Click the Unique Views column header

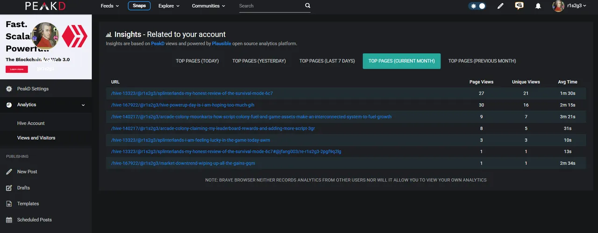click(526, 82)
